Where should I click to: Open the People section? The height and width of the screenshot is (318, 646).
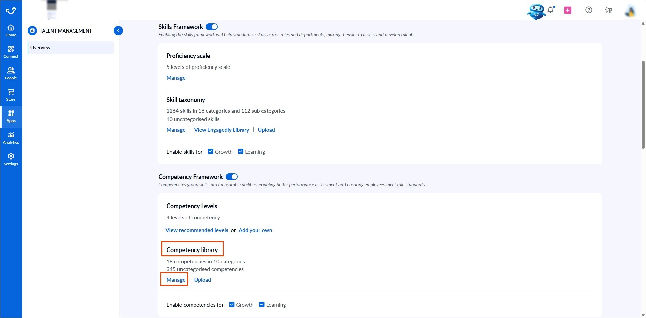11,73
